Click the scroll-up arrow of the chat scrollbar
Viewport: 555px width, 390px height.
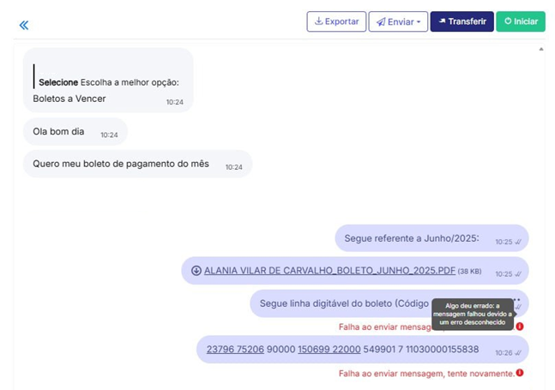coord(540,50)
